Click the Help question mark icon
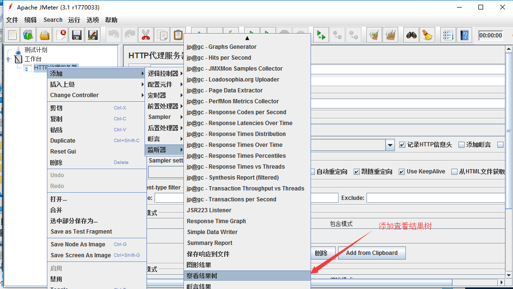 [464, 35]
